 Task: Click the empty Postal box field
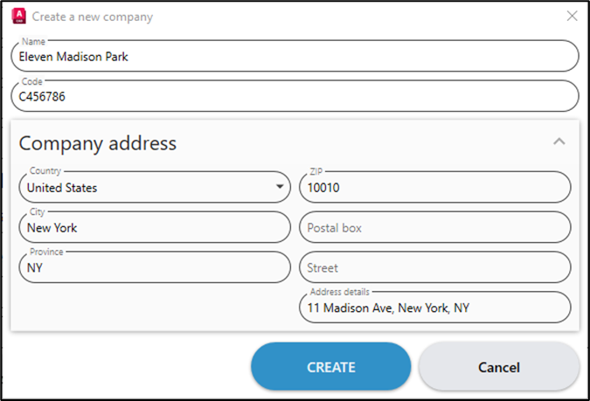point(435,227)
